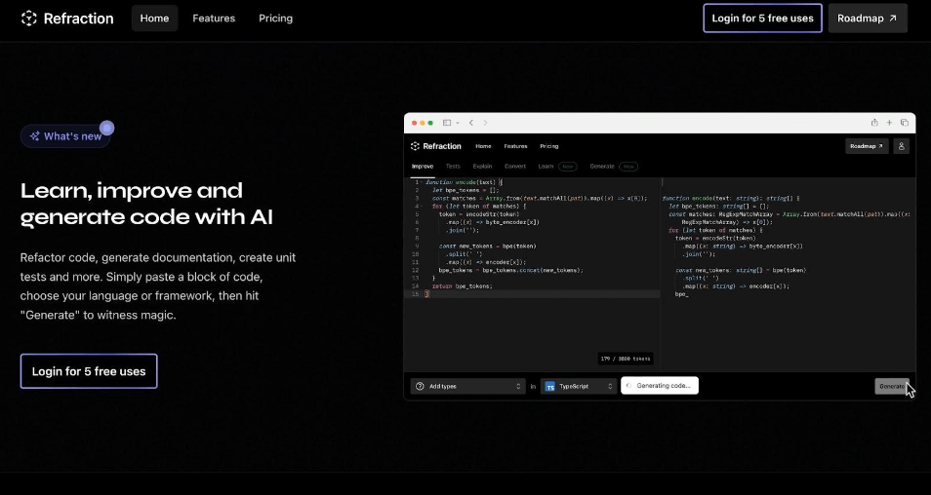
Task: Open Pricing in the top navigation
Action: pos(275,19)
